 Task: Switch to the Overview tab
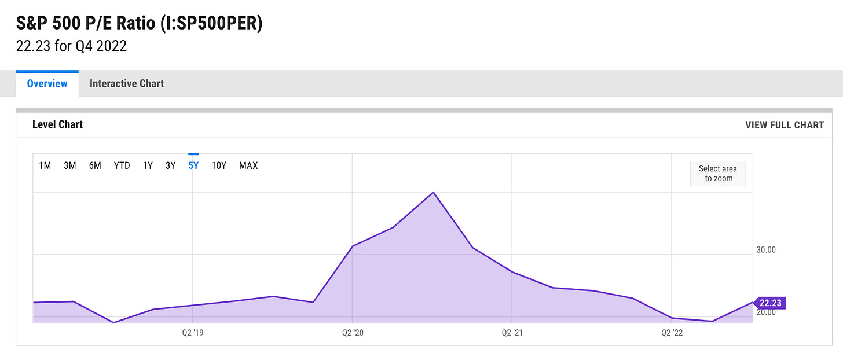[x=47, y=83]
